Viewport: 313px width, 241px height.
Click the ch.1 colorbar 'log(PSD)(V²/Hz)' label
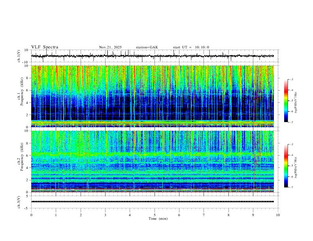296,103
